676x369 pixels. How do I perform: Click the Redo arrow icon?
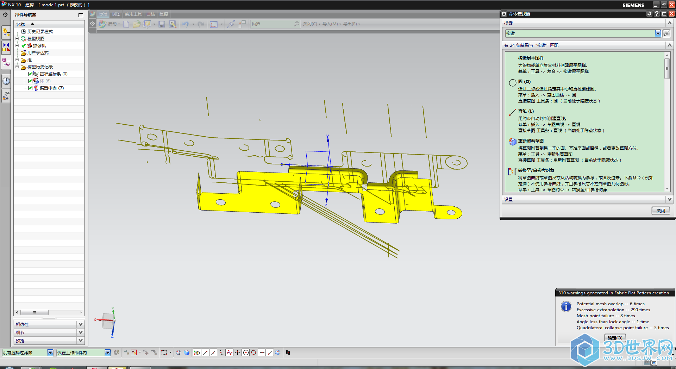click(x=201, y=24)
